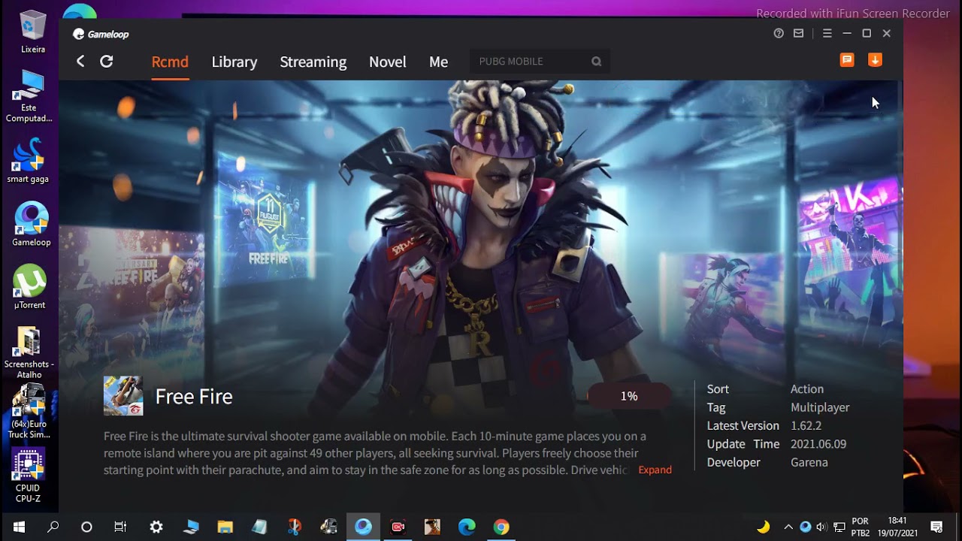Open Settings gear on taskbar
Viewport: 962px width, 541px height.
point(156,527)
